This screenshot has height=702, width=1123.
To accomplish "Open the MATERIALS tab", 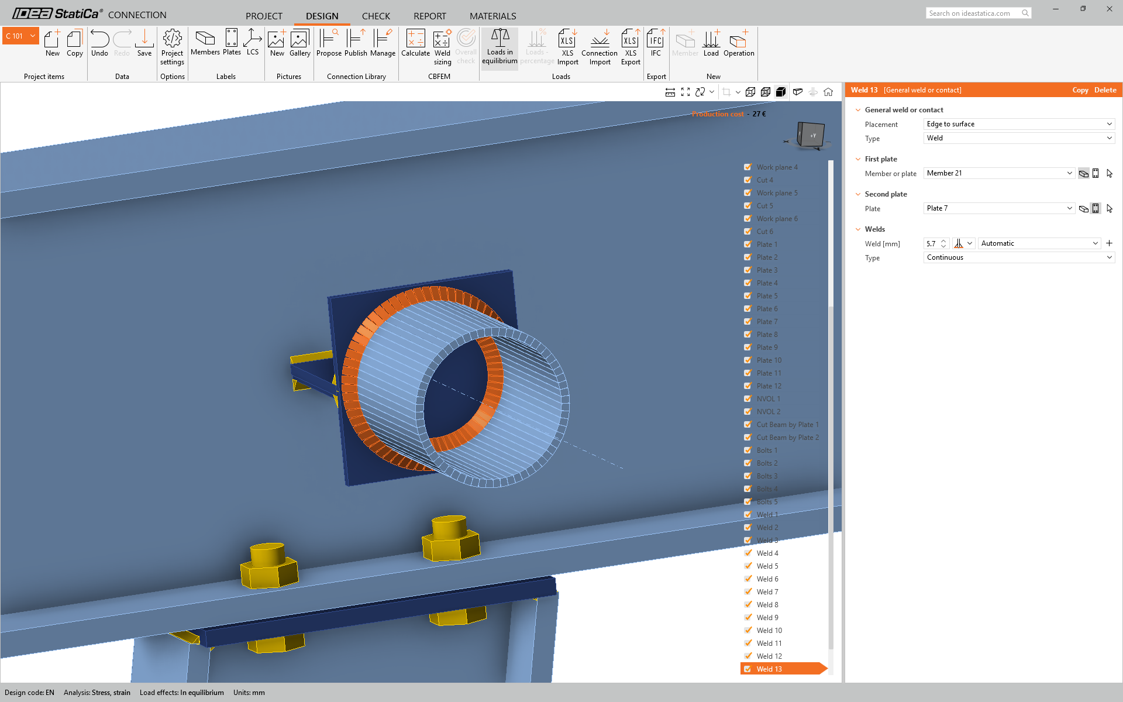I will tap(492, 16).
